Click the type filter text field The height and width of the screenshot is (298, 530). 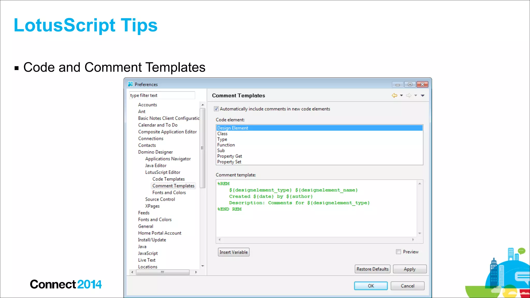click(162, 95)
